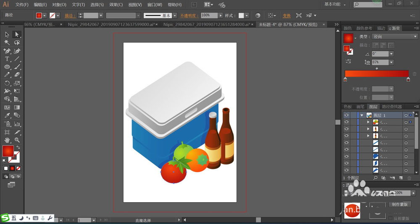
Task: Select the Zoom magnifier tool
Action: (x=17, y=140)
